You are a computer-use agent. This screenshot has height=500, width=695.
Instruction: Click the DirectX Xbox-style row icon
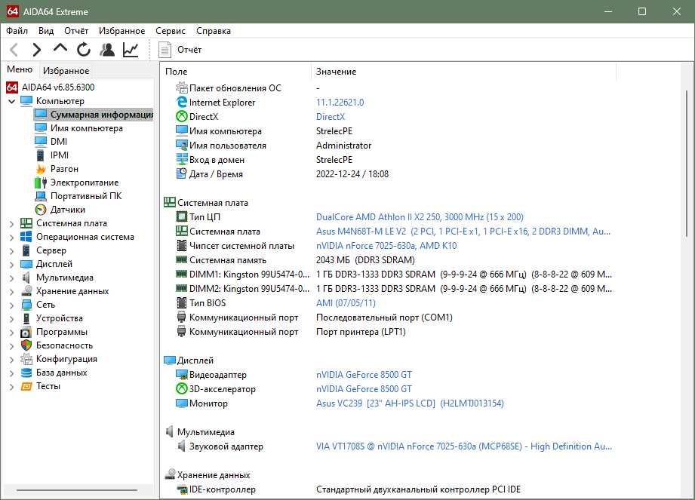pyautogui.click(x=182, y=116)
